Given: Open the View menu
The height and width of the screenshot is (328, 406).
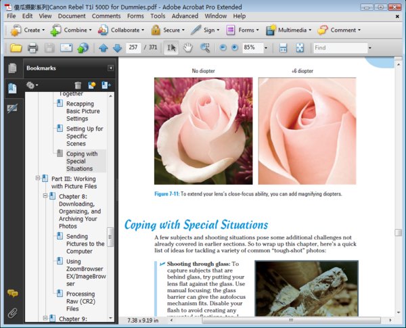Looking at the screenshot, I should [45, 16].
